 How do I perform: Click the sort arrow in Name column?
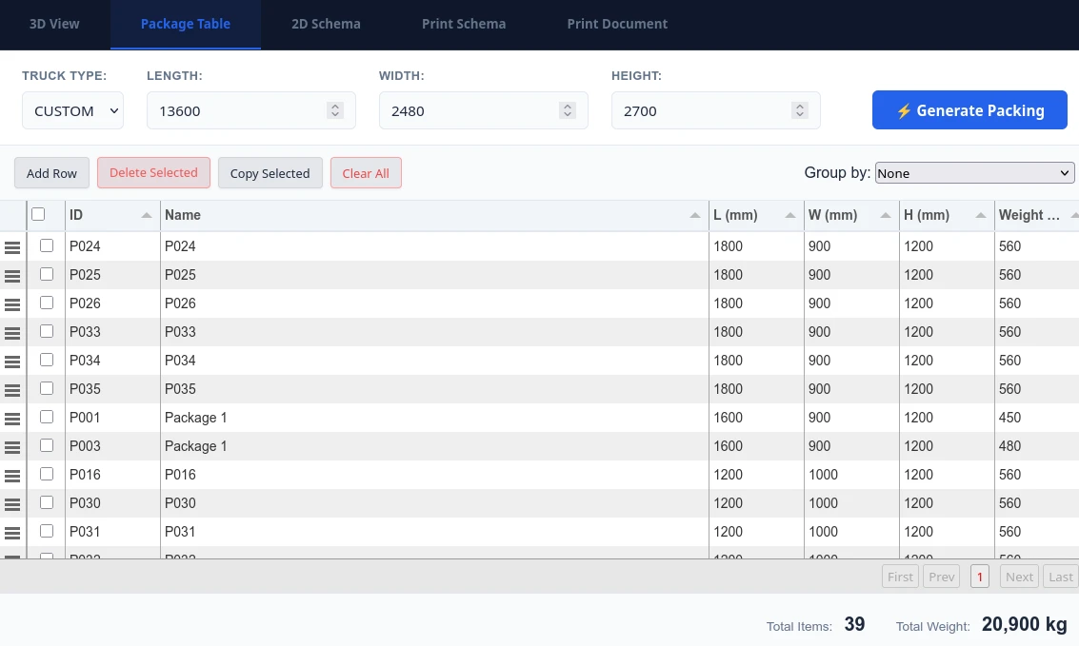[x=695, y=216]
